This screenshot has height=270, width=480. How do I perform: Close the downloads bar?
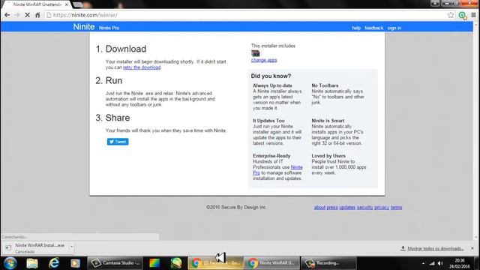click(x=472, y=248)
